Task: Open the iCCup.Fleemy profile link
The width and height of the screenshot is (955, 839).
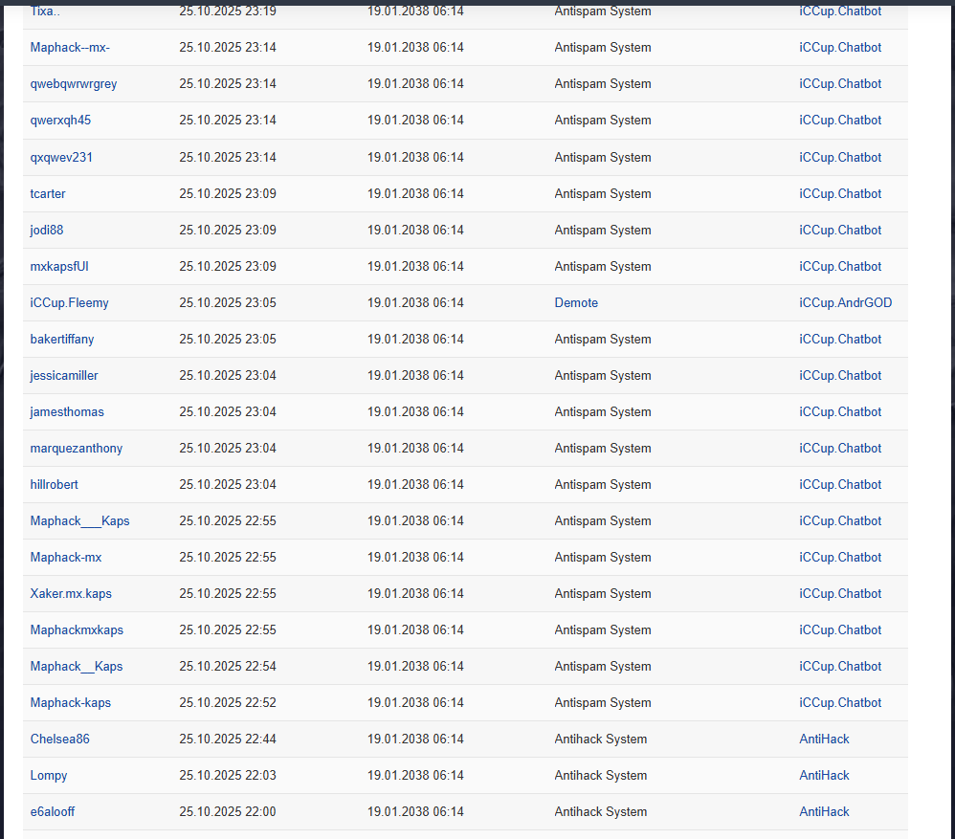Action: (x=70, y=302)
